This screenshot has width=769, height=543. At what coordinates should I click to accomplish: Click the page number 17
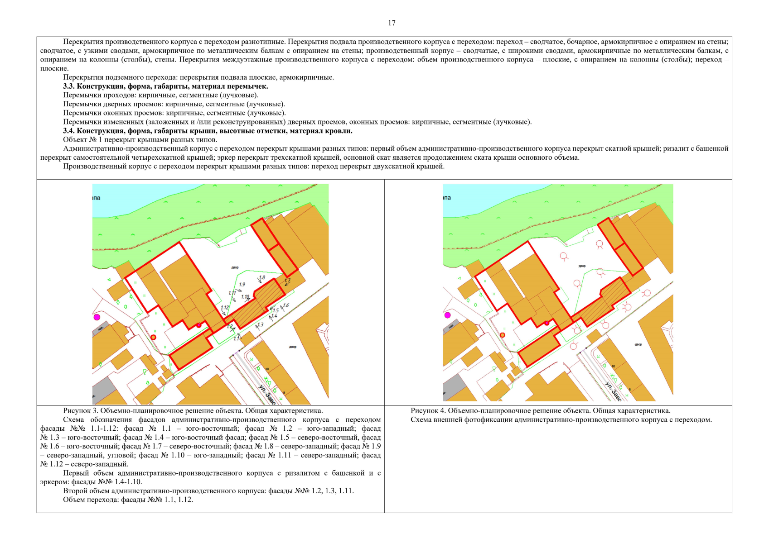[x=392, y=23]
